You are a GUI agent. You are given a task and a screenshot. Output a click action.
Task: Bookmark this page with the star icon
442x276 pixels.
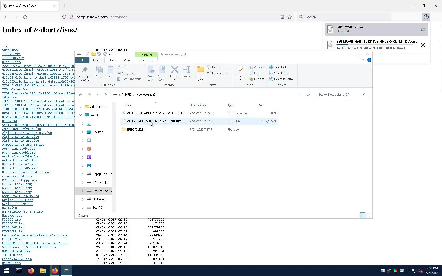[290, 17]
